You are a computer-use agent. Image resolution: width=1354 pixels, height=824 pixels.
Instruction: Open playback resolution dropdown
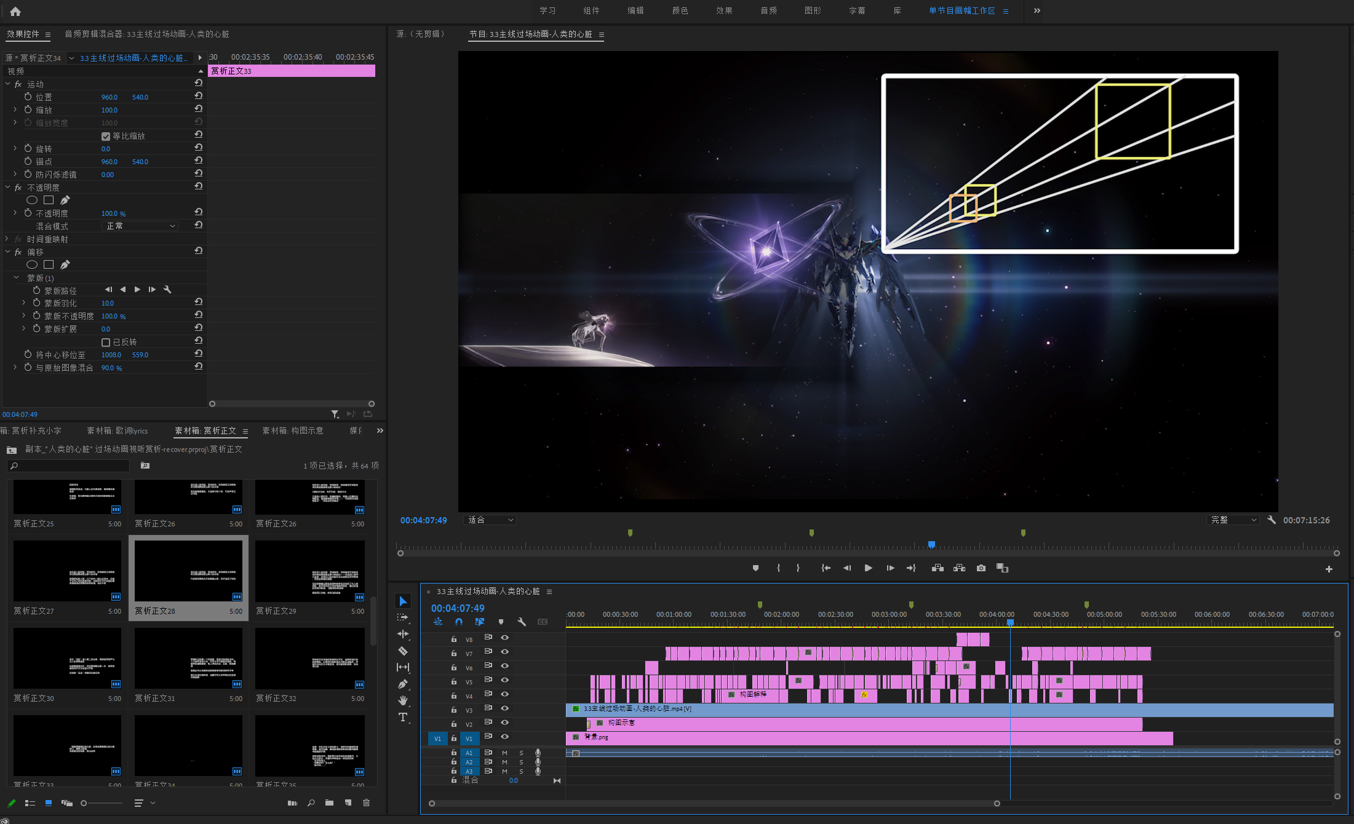[x=1233, y=520]
